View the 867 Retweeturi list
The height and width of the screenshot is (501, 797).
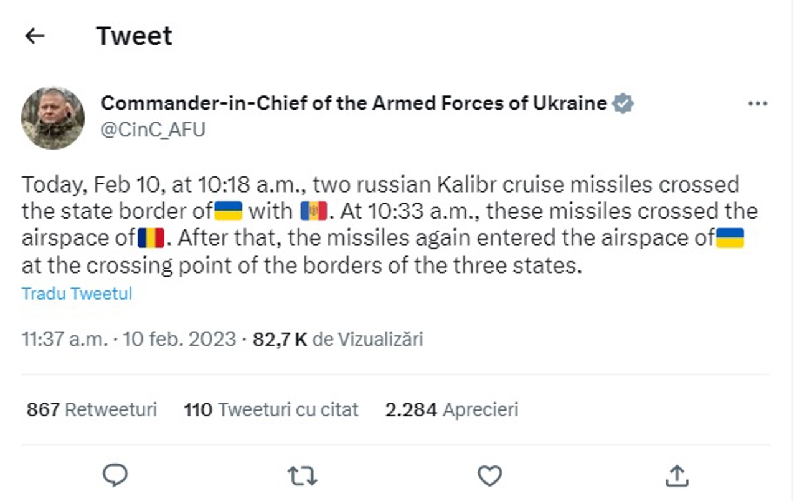pos(92,409)
